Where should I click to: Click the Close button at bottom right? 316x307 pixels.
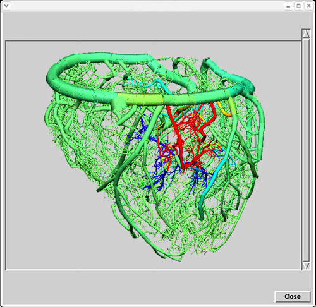[293, 296]
